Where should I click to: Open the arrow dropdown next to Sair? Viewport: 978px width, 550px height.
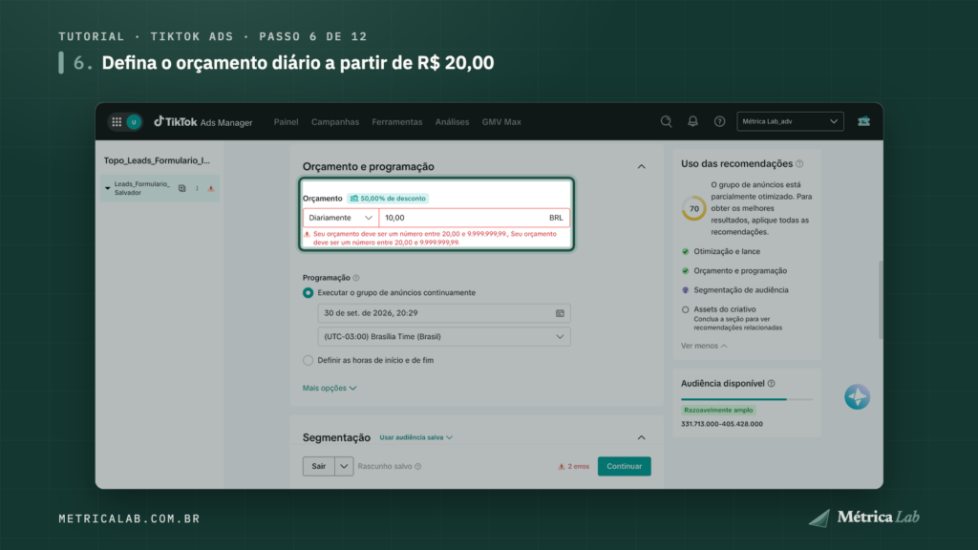coord(344,466)
